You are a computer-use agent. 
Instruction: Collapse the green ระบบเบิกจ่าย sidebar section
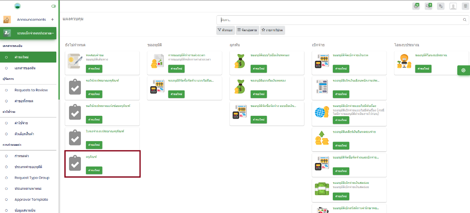(52, 33)
